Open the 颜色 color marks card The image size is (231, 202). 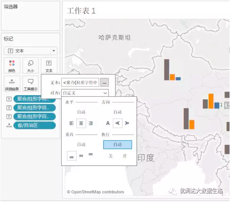pyautogui.click(x=12, y=66)
